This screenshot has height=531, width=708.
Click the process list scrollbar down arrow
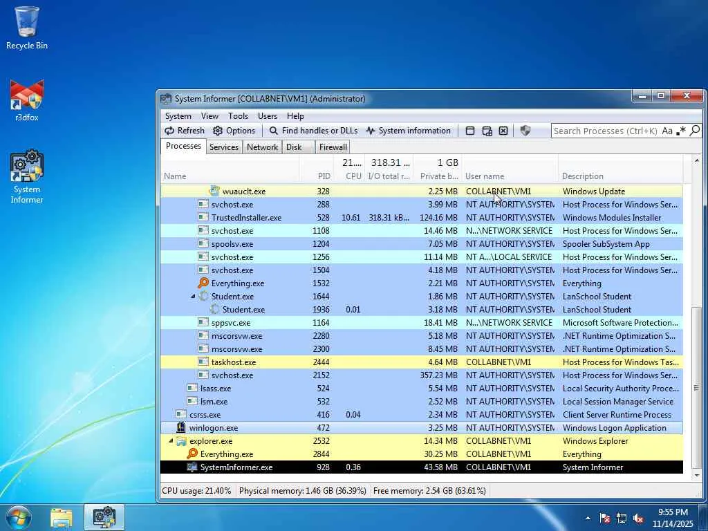tap(697, 475)
